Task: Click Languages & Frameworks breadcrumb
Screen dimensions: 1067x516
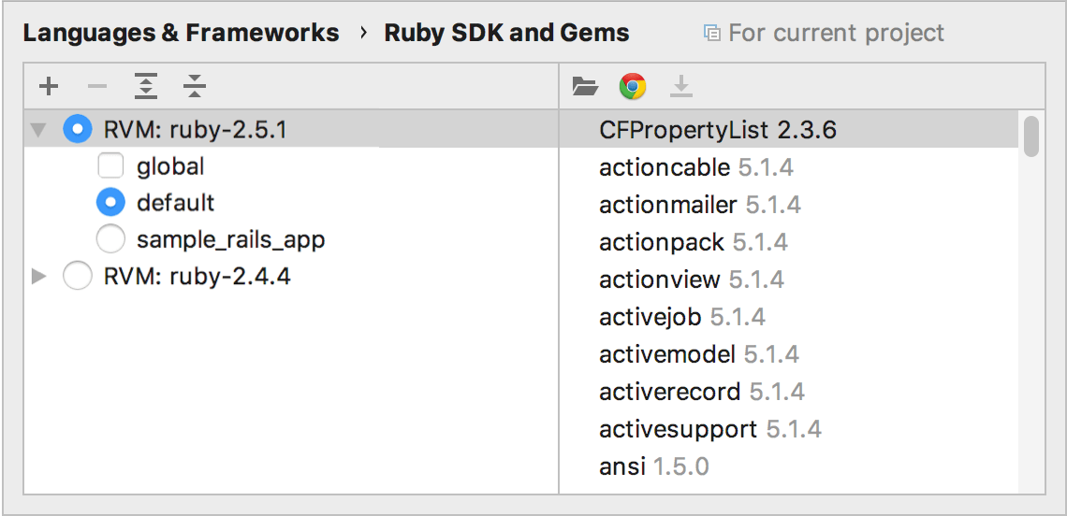Action: click(x=181, y=34)
